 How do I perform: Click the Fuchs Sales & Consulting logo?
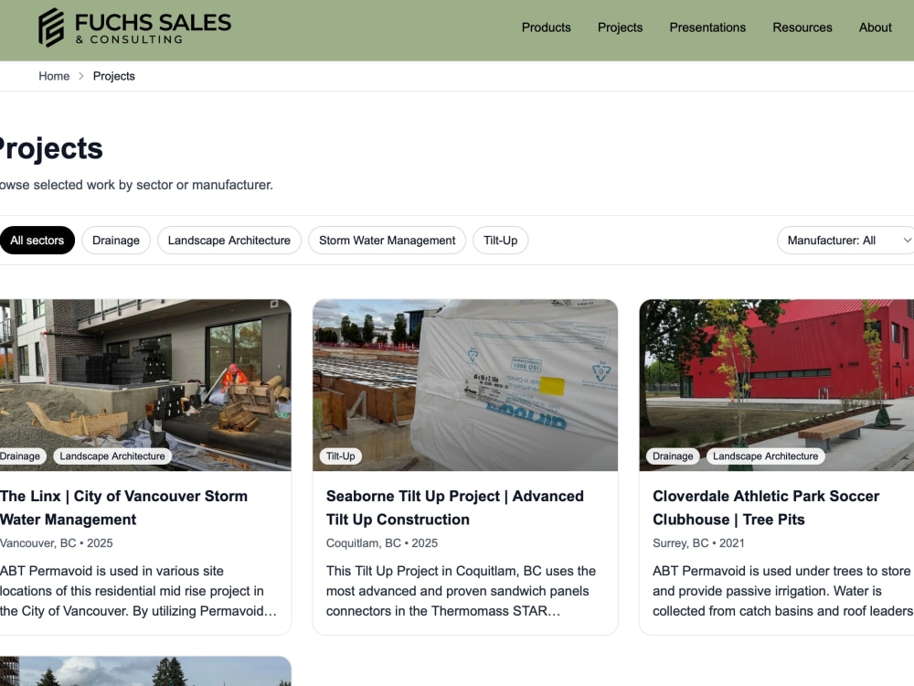click(134, 27)
